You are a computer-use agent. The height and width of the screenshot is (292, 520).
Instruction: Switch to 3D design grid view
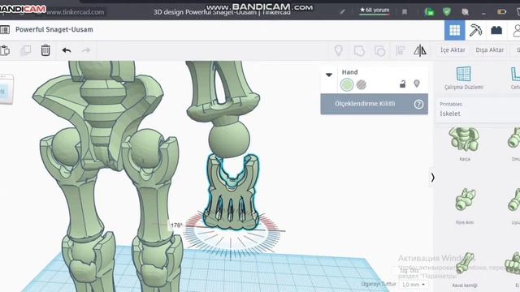click(x=455, y=30)
